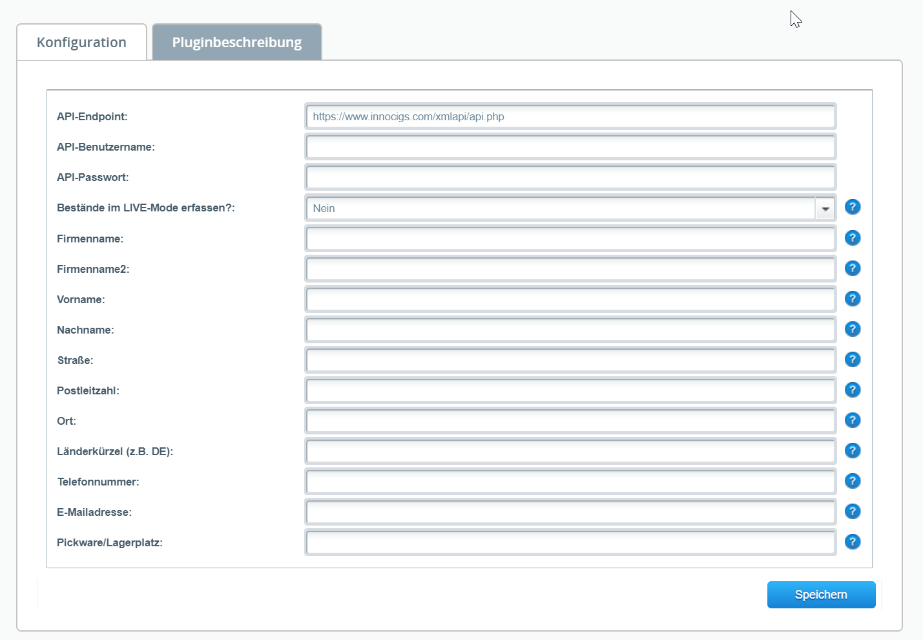Select the Länderkürzel input box

570,451
